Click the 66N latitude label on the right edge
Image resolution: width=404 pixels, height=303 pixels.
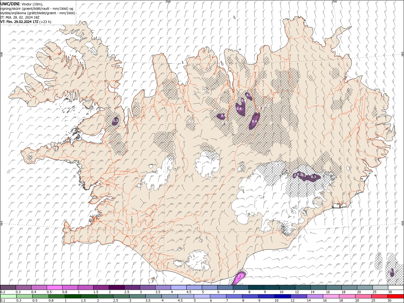(402, 54)
